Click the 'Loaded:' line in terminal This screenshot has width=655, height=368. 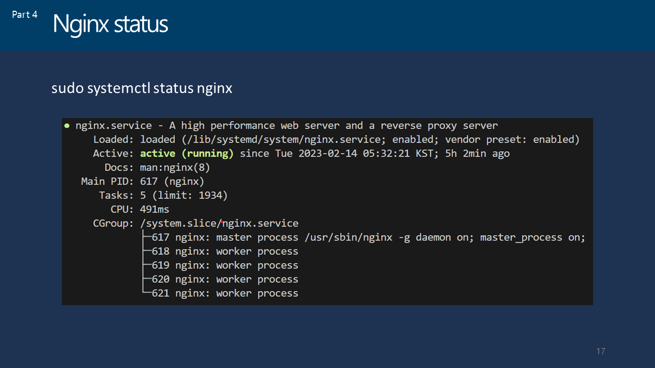click(x=336, y=140)
